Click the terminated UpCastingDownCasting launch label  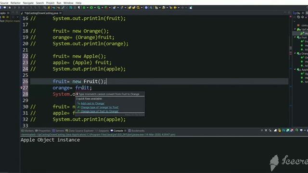tap(98, 135)
